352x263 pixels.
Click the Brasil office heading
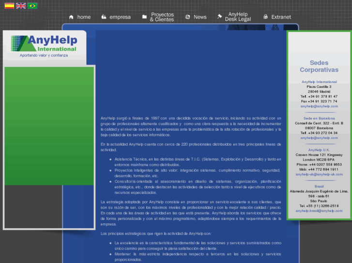pos(319,186)
